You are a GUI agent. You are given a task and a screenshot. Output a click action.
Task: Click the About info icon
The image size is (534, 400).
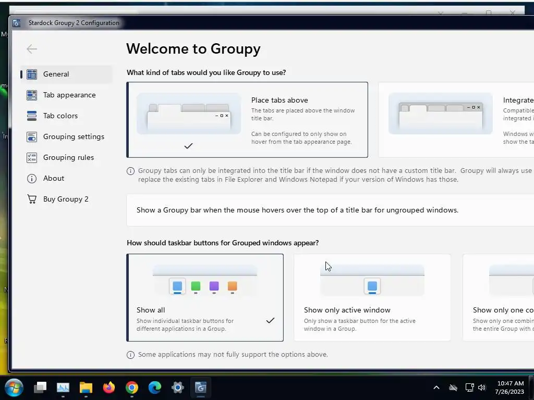pyautogui.click(x=32, y=179)
